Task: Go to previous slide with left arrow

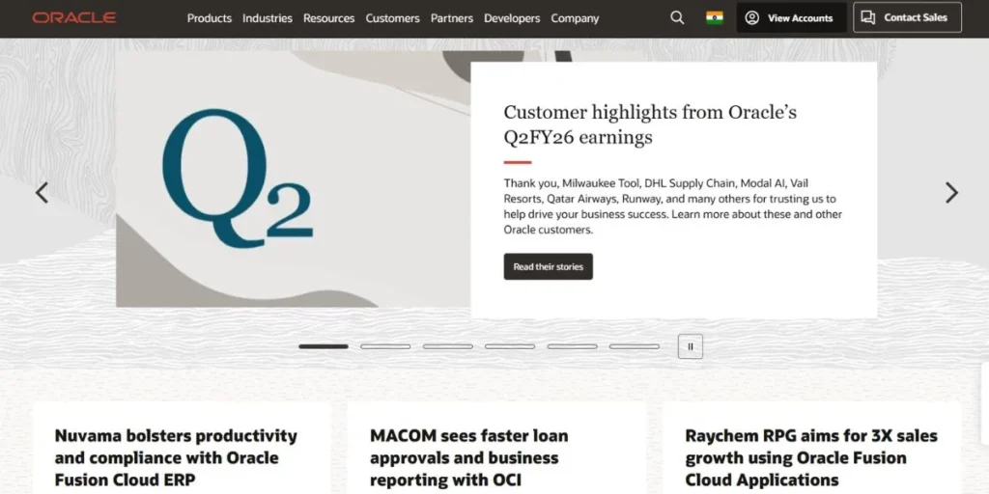Action: pos(42,193)
